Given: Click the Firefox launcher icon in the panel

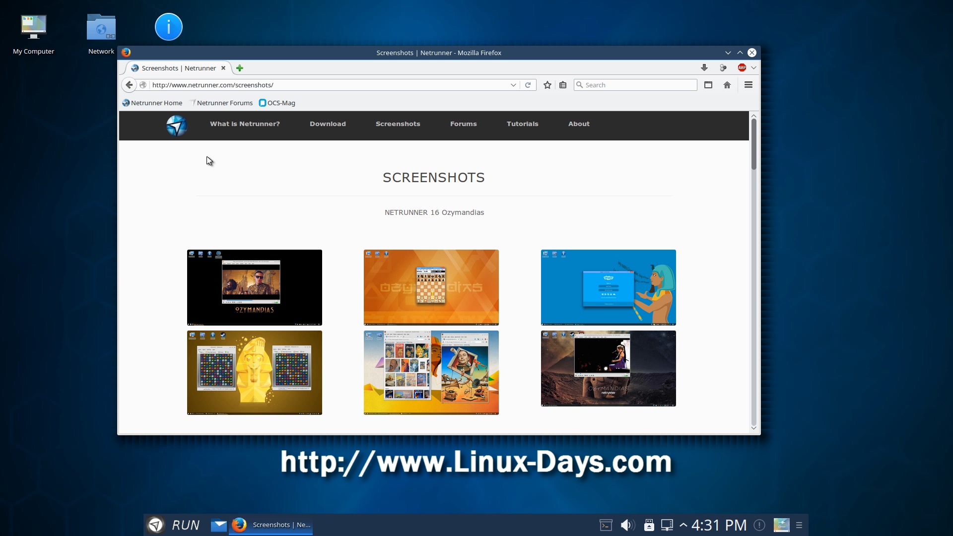Looking at the screenshot, I should 239,525.
